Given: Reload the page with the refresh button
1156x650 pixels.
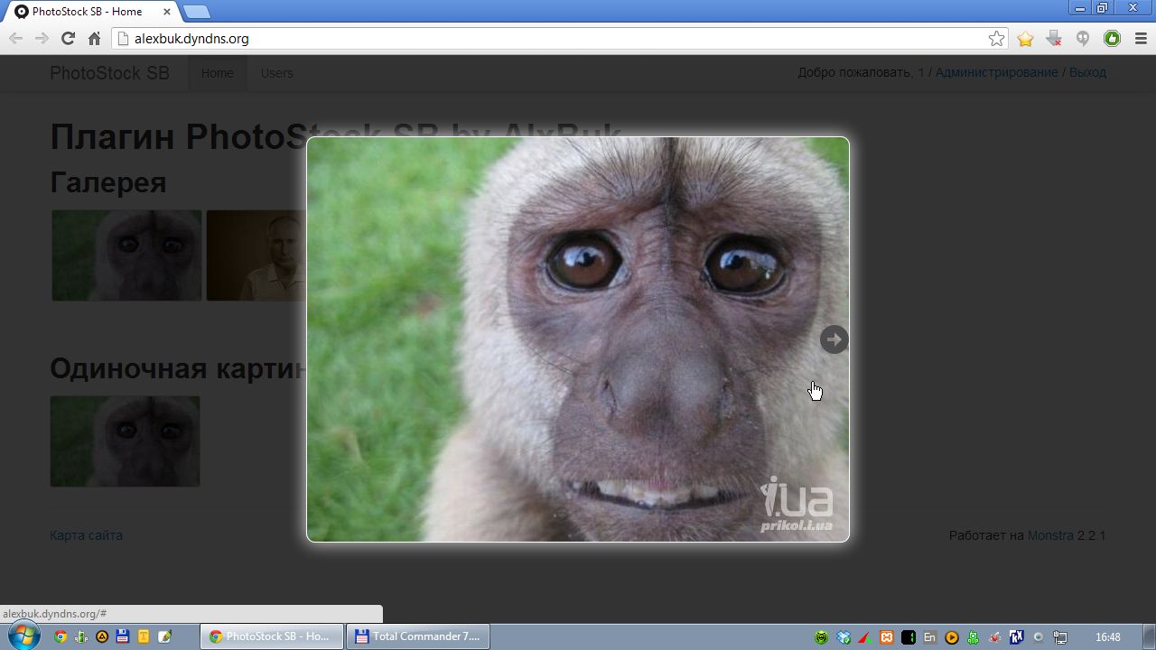Looking at the screenshot, I should coord(68,39).
